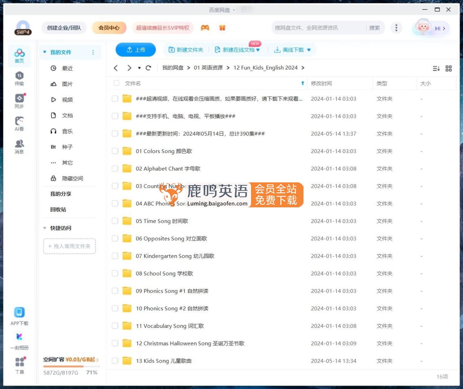
Task: Click the 会员中心 button
Action: (109, 28)
